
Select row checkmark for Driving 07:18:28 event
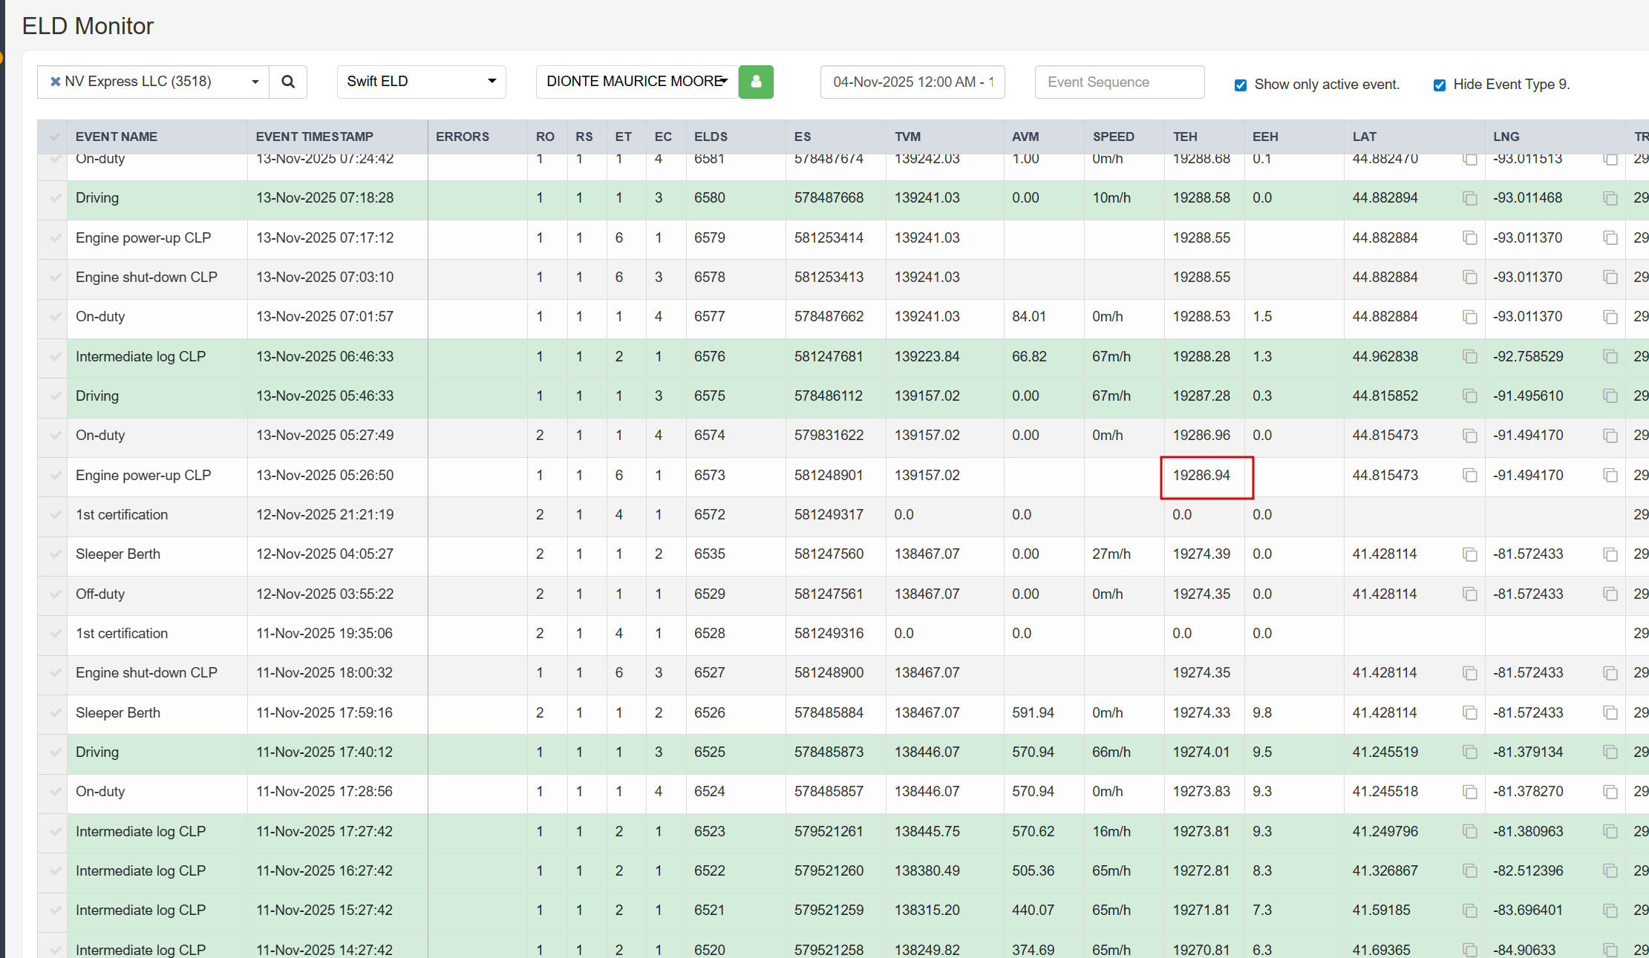pyautogui.click(x=55, y=198)
